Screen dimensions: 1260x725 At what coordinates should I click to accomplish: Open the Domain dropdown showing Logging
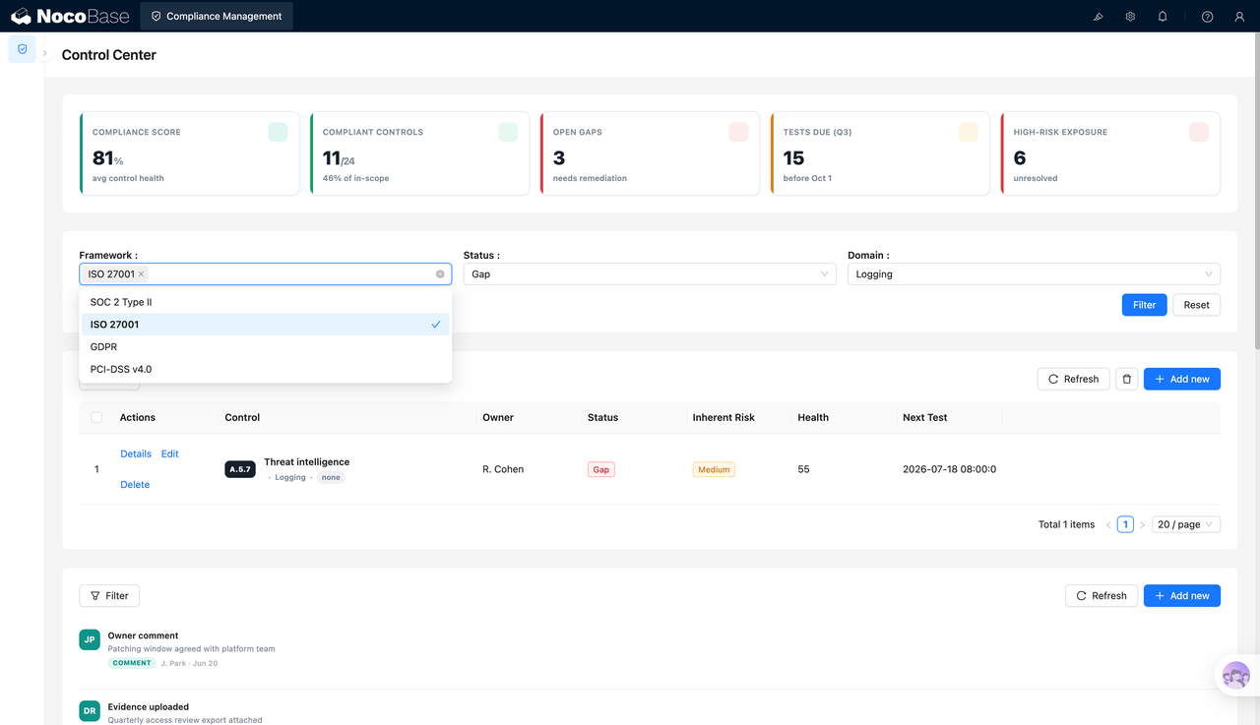pos(1034,274)
